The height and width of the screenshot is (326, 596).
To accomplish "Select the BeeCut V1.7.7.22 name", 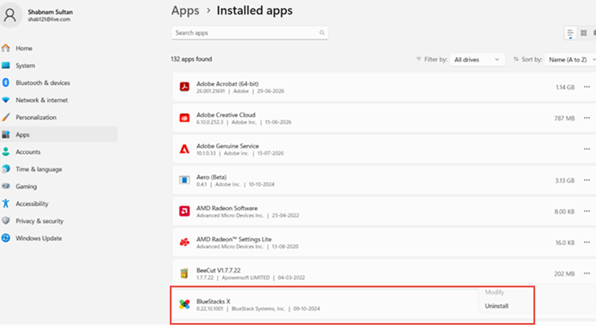I will (218, 271).
